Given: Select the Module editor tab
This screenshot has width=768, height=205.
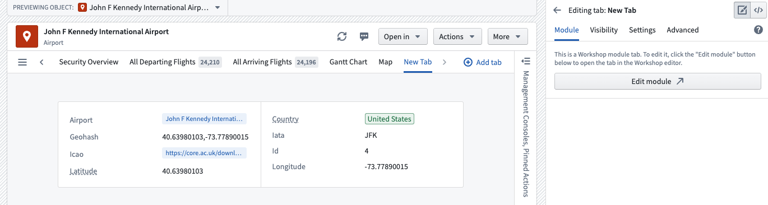Looking at the screenshot, I should 567,30.
